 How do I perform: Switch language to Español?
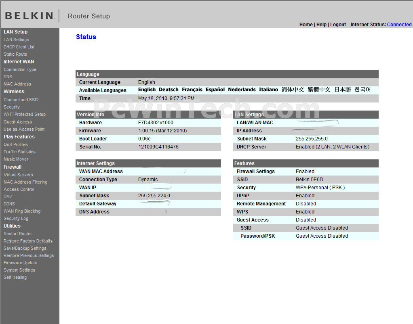pyautogui.click(x=215, y=90)
